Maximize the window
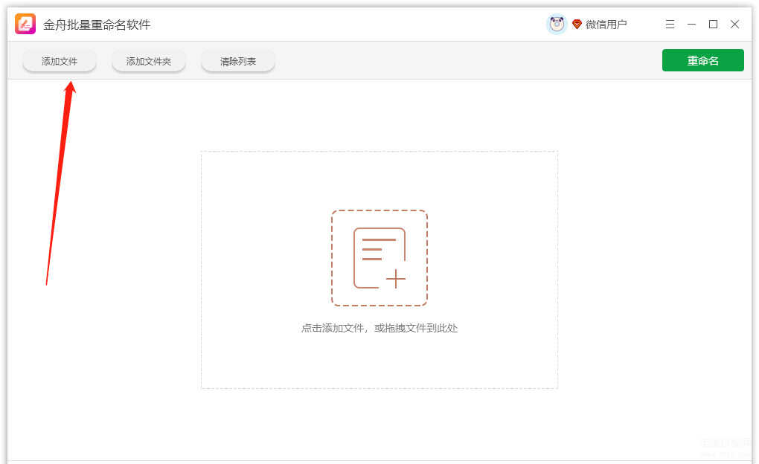The image size is (759, 464). [x=713, y=25]
